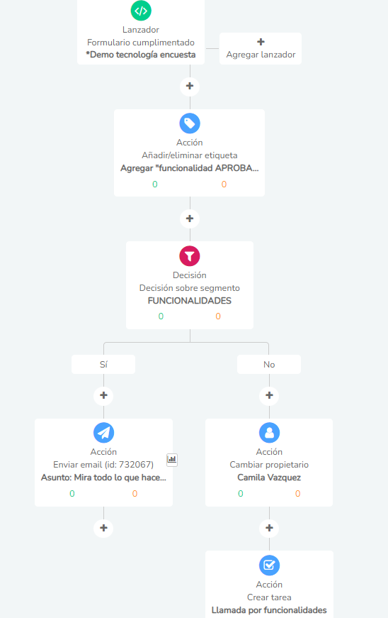This screenshot has height=618, width=388.
Task: Select the Sí branch label
Action: point(103,364)
